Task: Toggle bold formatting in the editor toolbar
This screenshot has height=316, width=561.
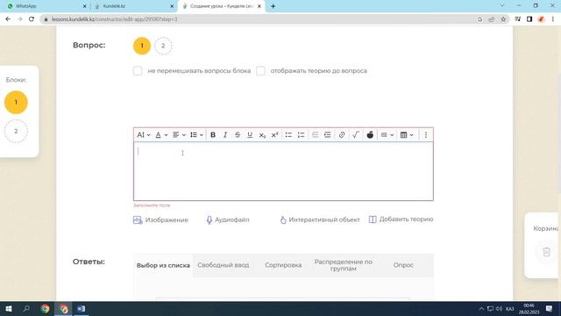Action: pyautogui.click(x=213, y=135)
